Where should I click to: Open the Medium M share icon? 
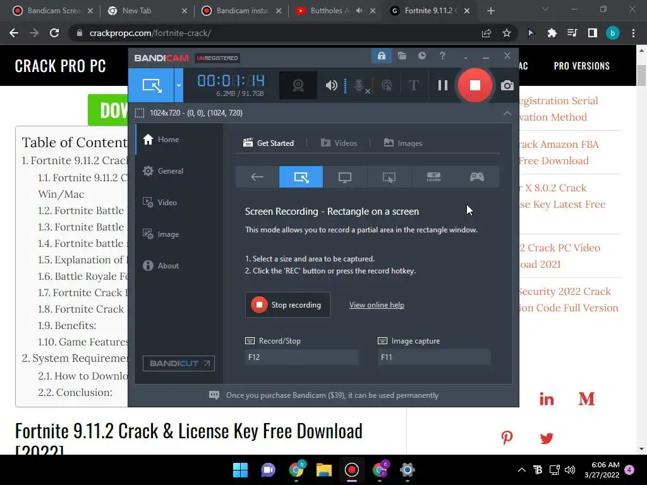pyautogui.click(x=586, y=399)
